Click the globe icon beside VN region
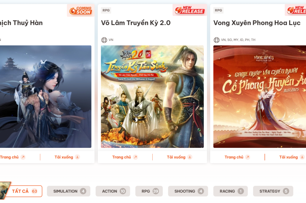Image resolution: width=306 pixels, height=203 pixels. [x=104, y=40]
